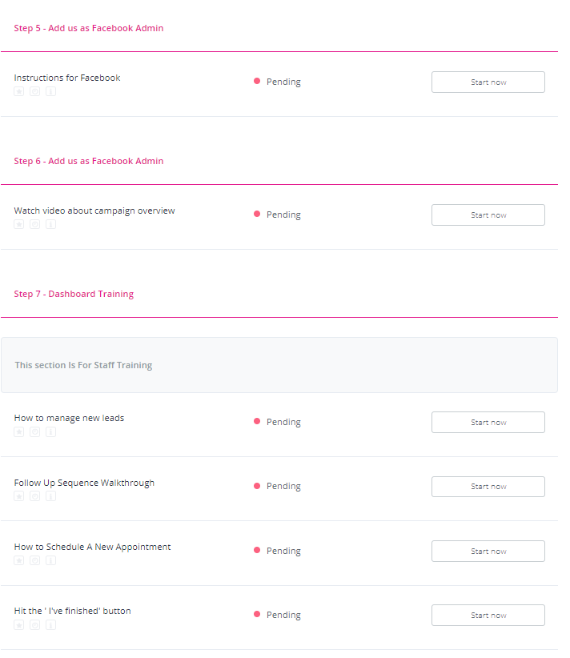
Task: Open the info icon for Watch video about campaign overview
Action: tap(50, 224)
